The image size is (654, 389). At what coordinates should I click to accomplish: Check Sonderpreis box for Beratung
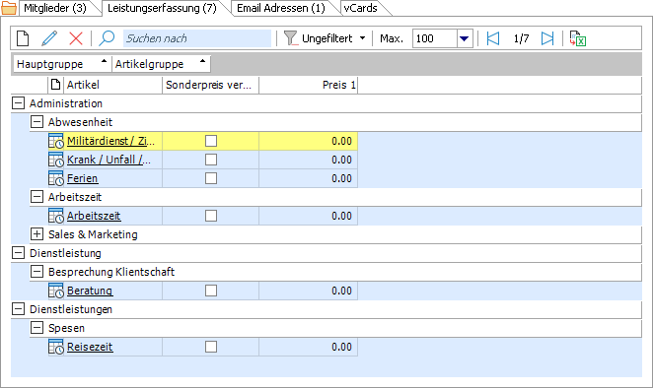[x=211, y=291]
